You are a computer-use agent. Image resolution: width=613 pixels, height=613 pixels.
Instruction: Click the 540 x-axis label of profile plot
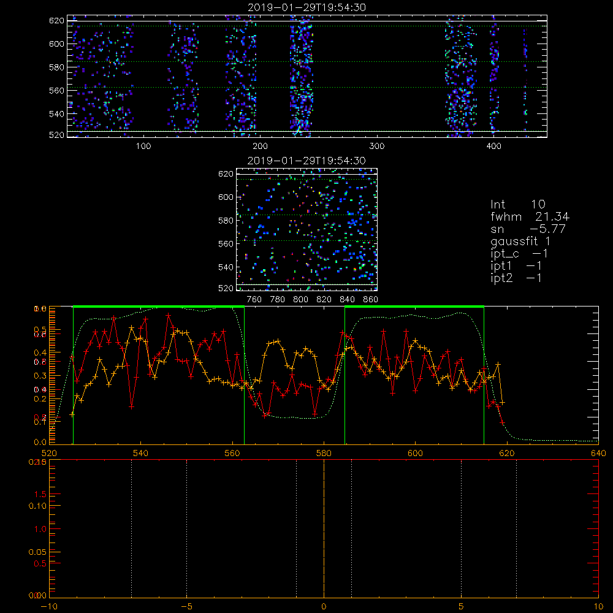pyautogui.click(x=141, y=453)
